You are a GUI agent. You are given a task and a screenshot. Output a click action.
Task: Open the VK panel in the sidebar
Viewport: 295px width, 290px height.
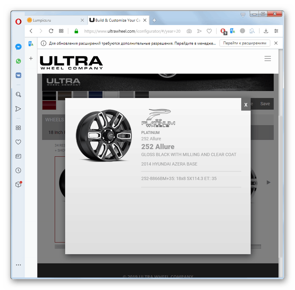pyautogui.click(x=18, y=75)
